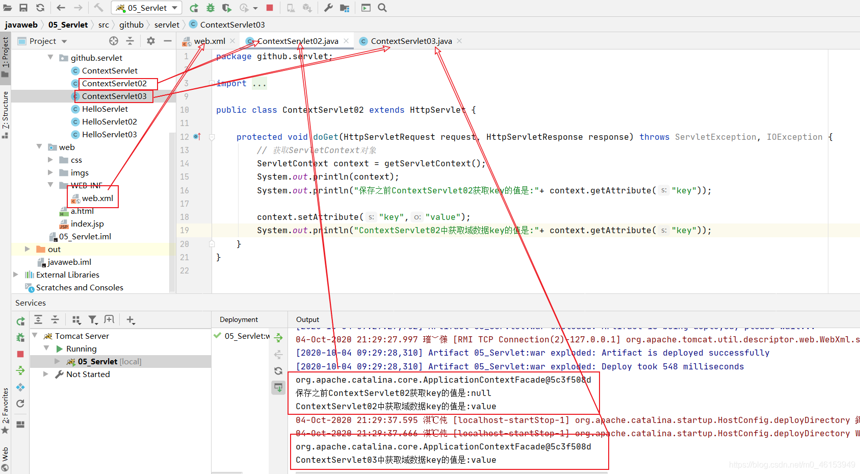Screen dimensions: 860x474
Task: Open the 2: Favorites side tab
Action: 5,411
